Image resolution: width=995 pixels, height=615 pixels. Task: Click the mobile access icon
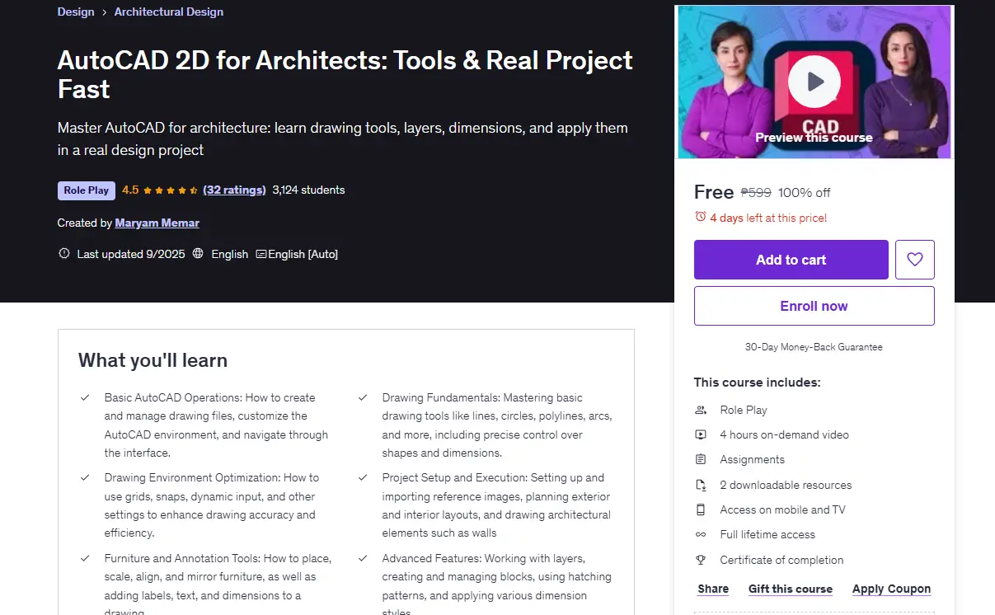[701, 509]
